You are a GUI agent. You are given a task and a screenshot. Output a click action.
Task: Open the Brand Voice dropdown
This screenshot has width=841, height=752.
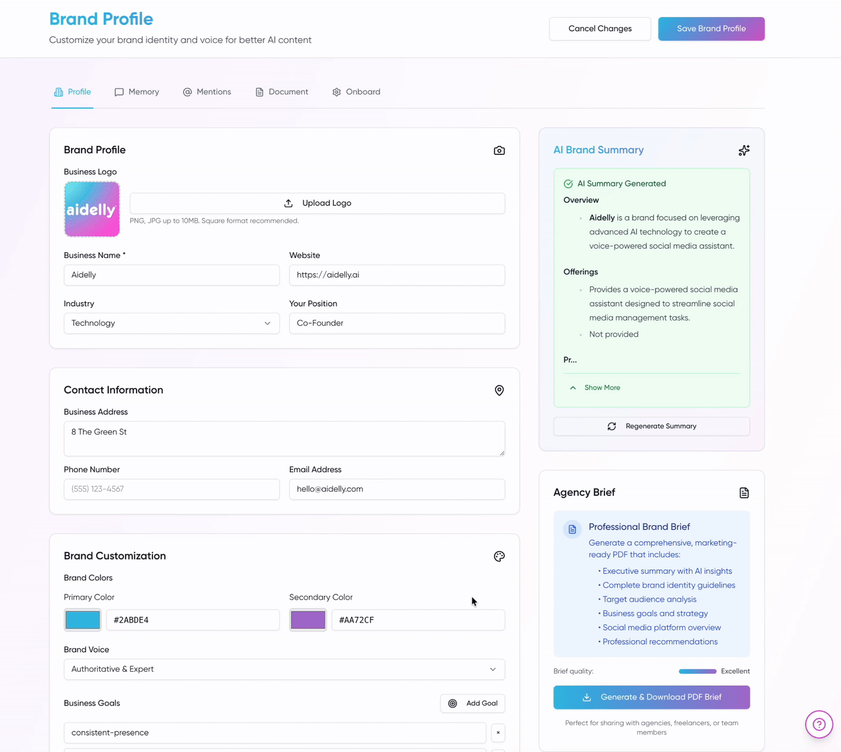click(284, 669)
